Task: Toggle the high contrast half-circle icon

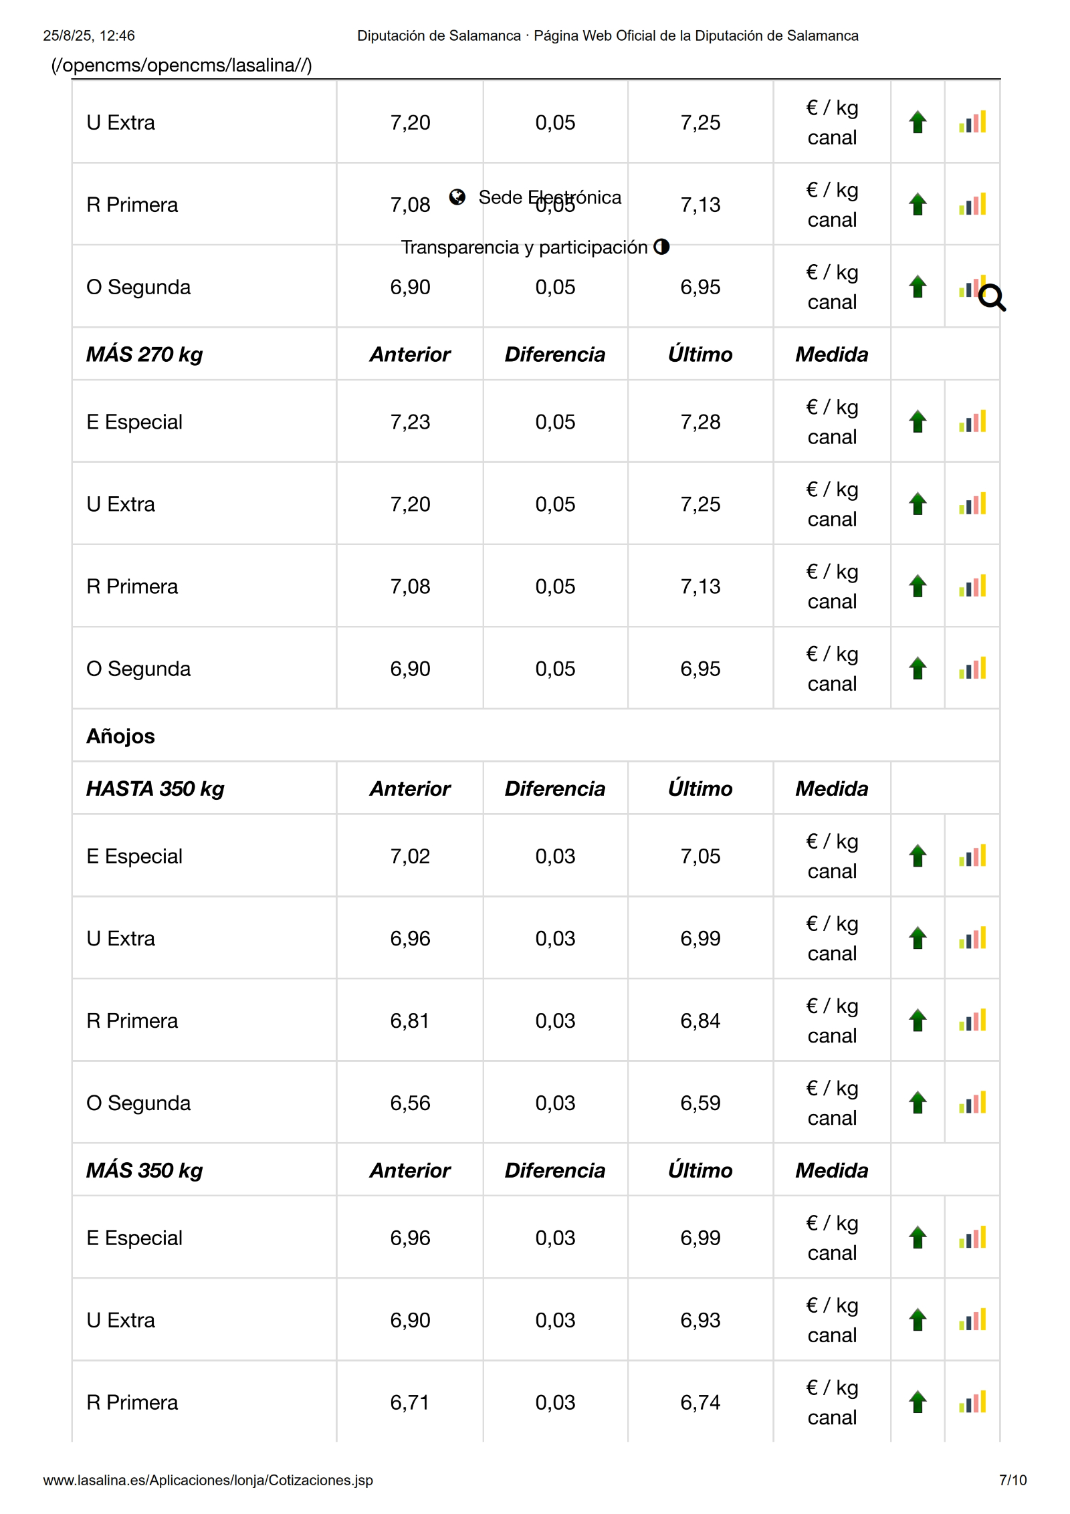Action: tap(661, 247)
